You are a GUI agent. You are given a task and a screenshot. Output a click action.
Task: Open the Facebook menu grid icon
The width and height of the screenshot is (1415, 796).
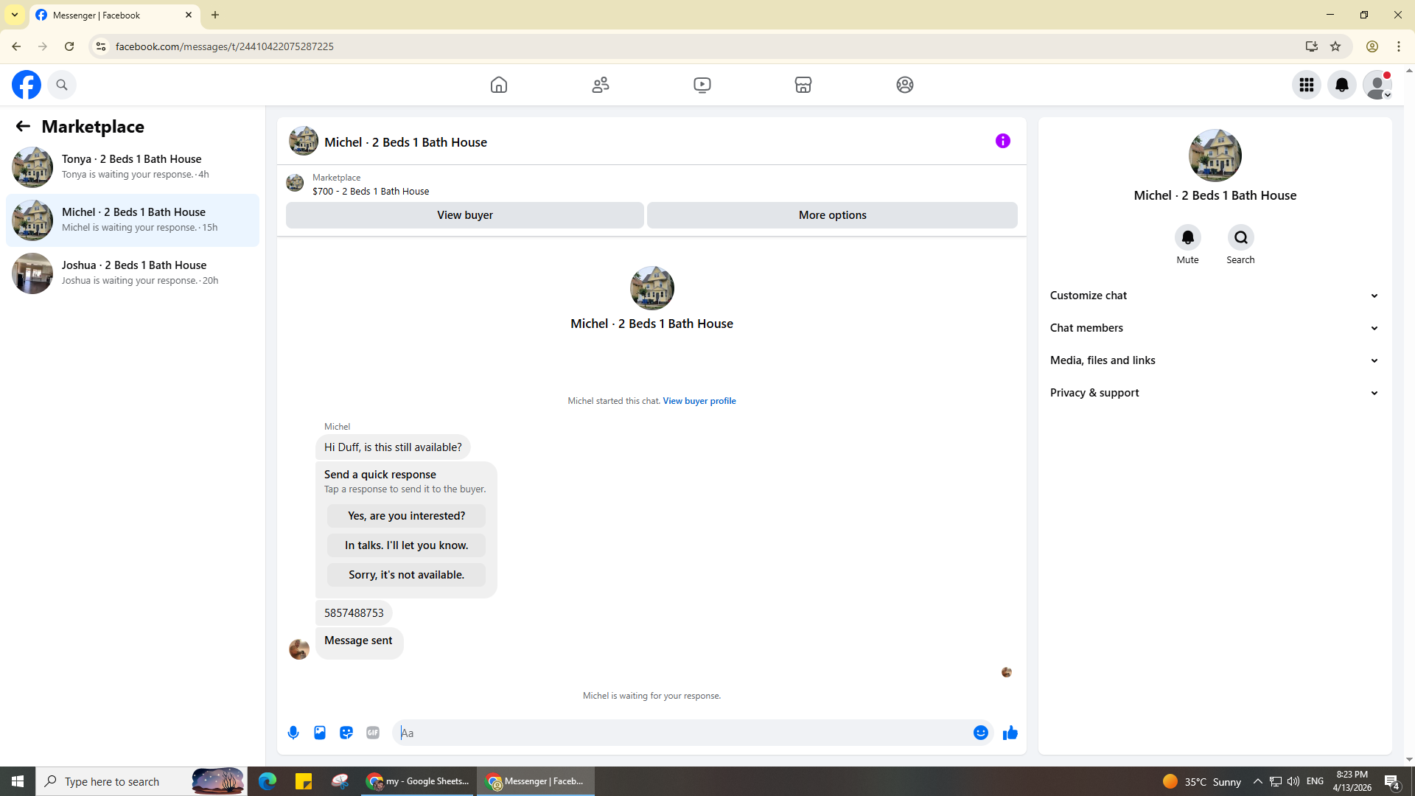pyautogui.click(x=1307, y=85)
